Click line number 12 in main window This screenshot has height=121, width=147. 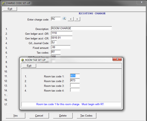(x=6, y=81)
